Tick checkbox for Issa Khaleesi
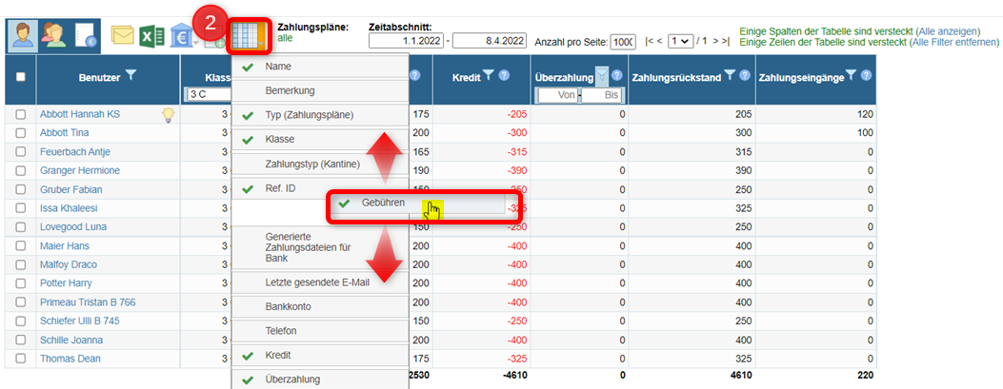1003x389 pixels. (x=20, y=208)
